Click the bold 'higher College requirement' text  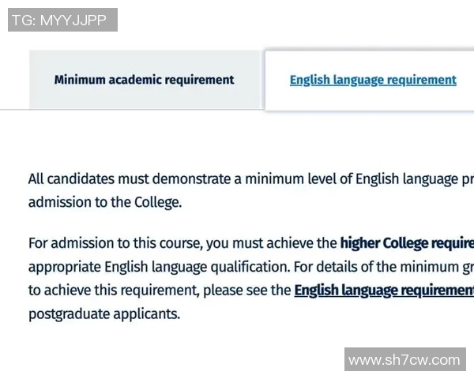point(407,242)
